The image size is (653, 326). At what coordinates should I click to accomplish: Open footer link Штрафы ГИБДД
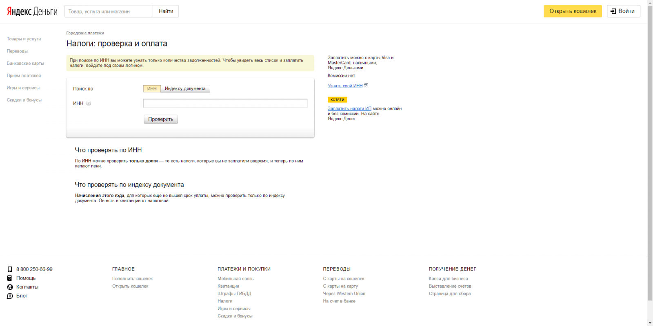pos(234,294)
